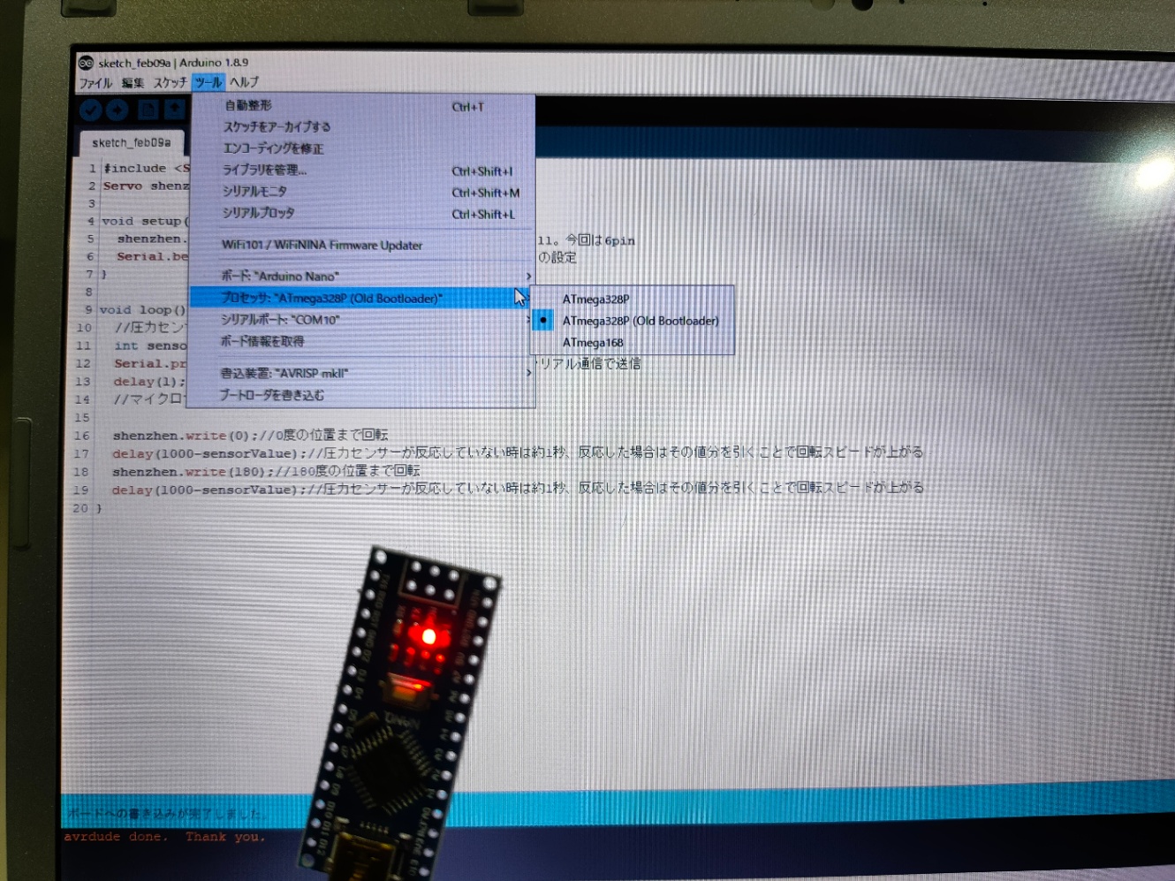Open ライブラリを管理... entry
Screen dimensions: 1175x881
tap(362, 170)
